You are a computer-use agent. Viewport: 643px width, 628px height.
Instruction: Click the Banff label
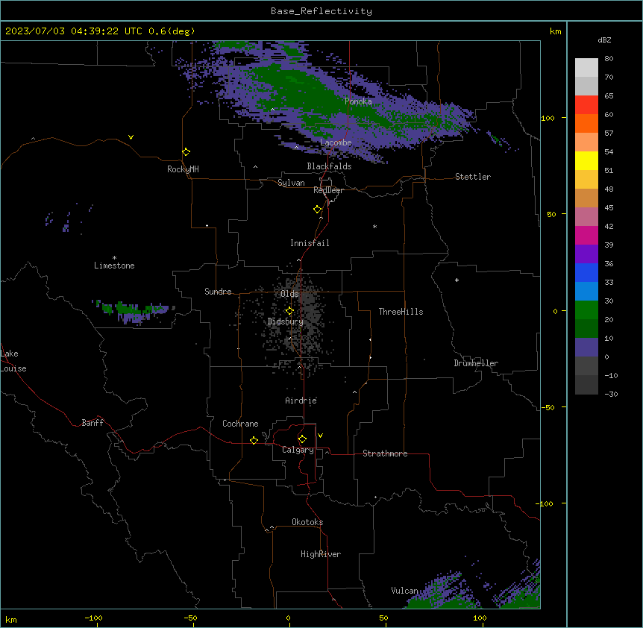tap(92, 423)
